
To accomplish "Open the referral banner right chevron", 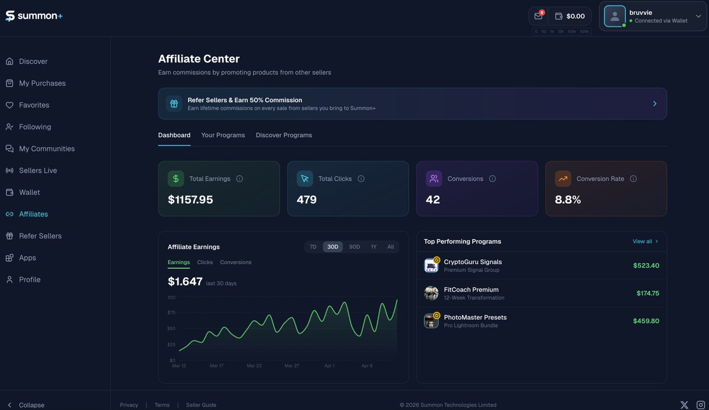I will coord(655,104).
